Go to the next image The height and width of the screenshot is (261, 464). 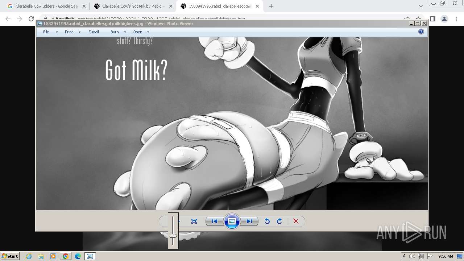[249, 221]
